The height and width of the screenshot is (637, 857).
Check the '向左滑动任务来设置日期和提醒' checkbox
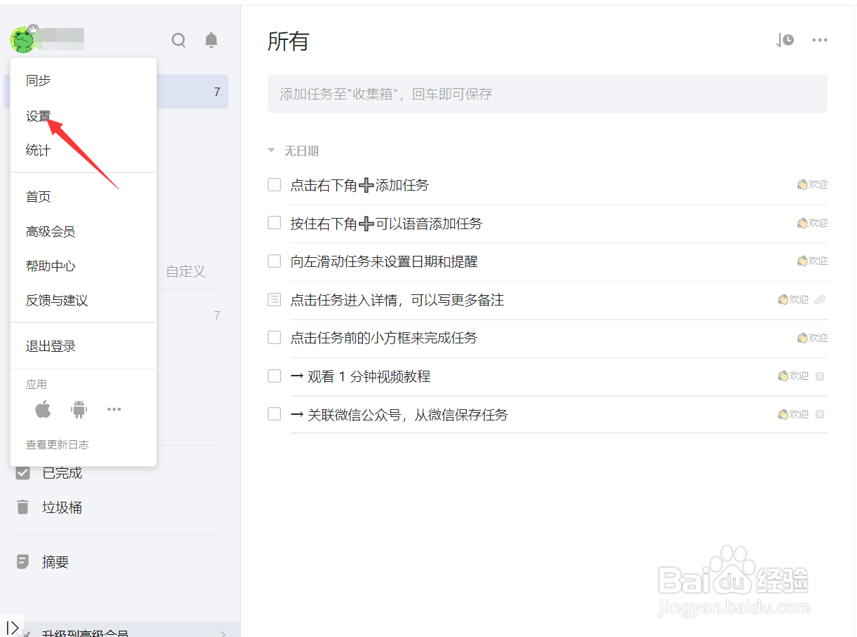[274, 261]
